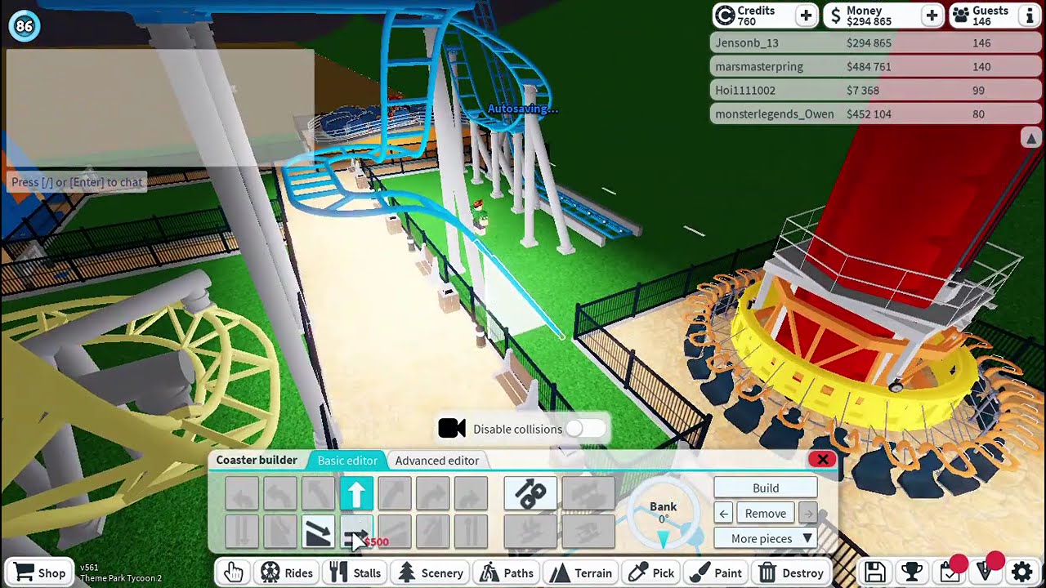Select the downward slope track piece
This screenshot has width=1046, height=588.
pos(318,532)
